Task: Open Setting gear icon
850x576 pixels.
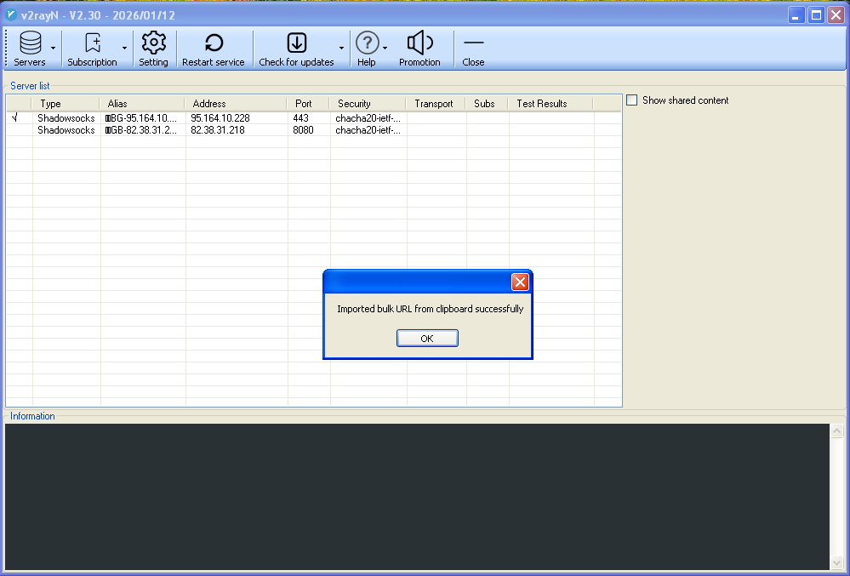Action: click(x=153, y=43)
